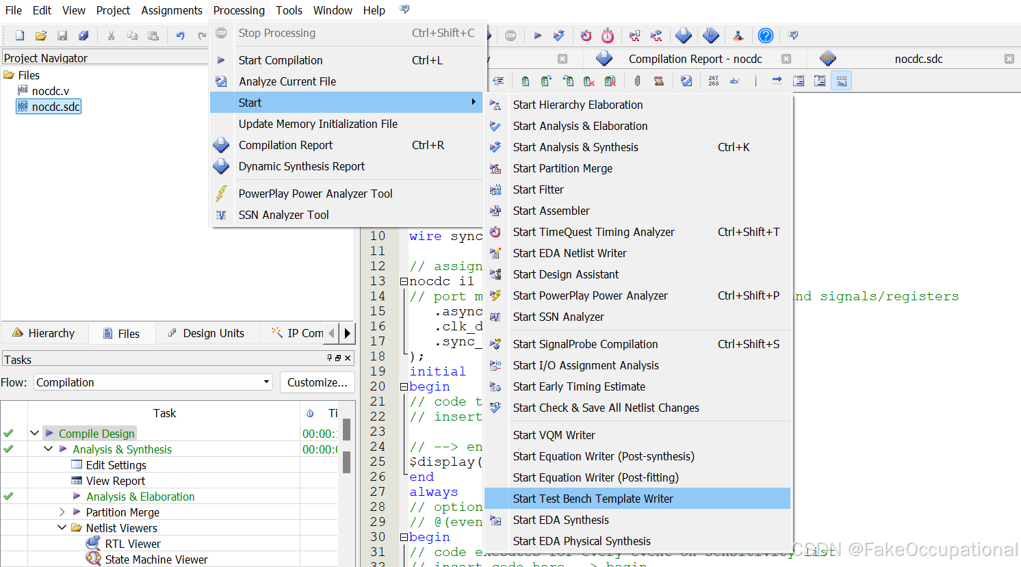The image size is (1021, 567).
Task: Select Start Test Bench Template Writer
Action: pos(637,499)
